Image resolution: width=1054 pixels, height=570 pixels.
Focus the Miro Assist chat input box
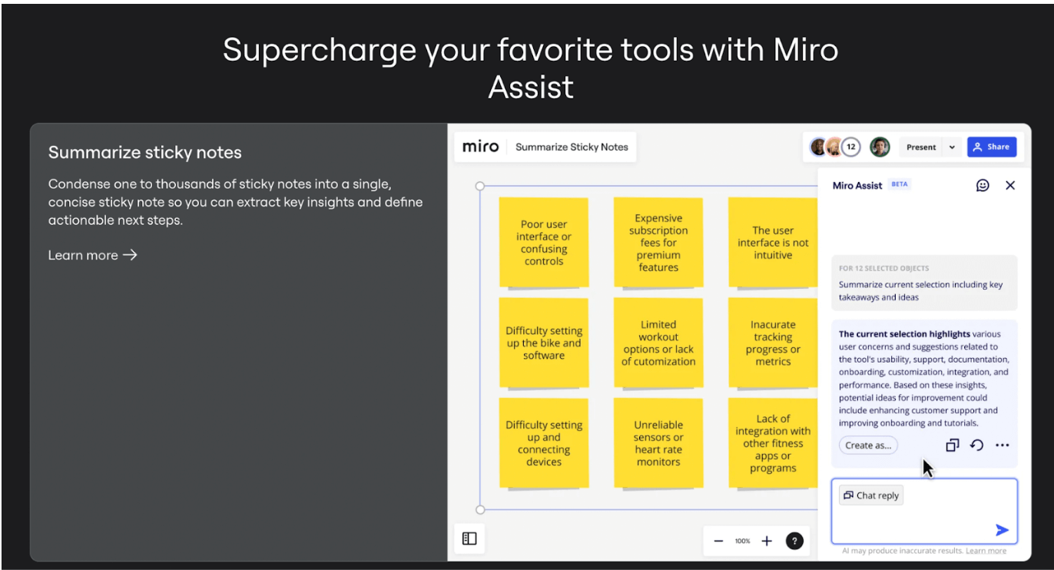[924, 511]
